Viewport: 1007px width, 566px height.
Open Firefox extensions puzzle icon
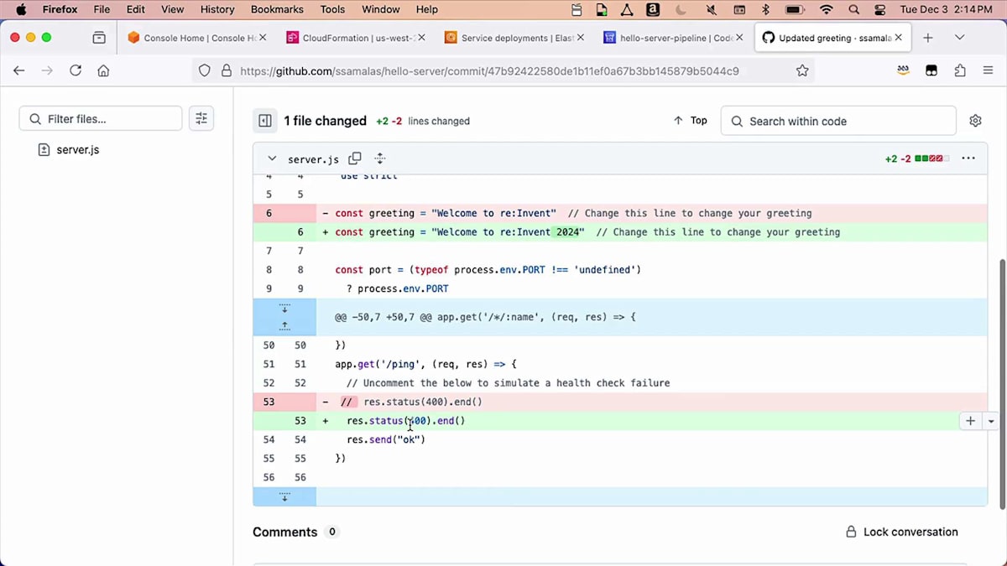(x=960, y=71)
